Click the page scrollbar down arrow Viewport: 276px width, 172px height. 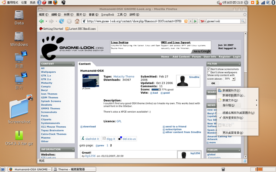point(245,157)
